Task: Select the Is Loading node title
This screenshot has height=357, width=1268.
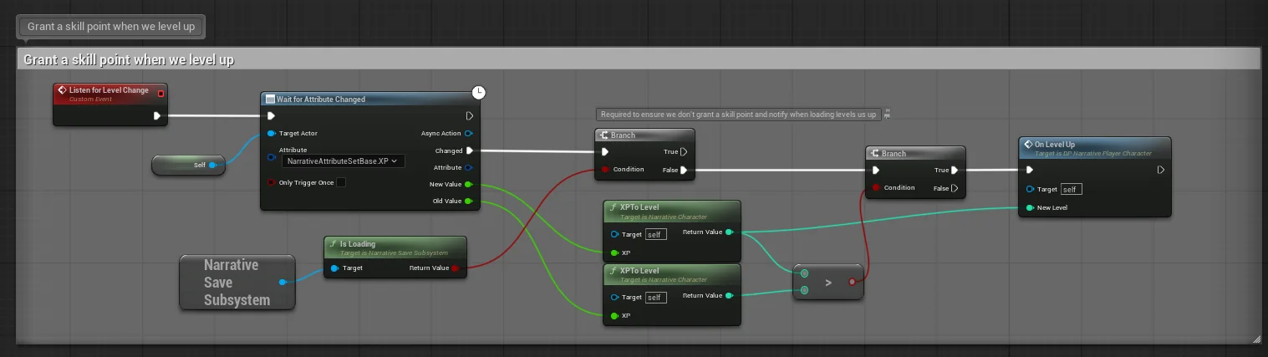Action: (358, 244)
